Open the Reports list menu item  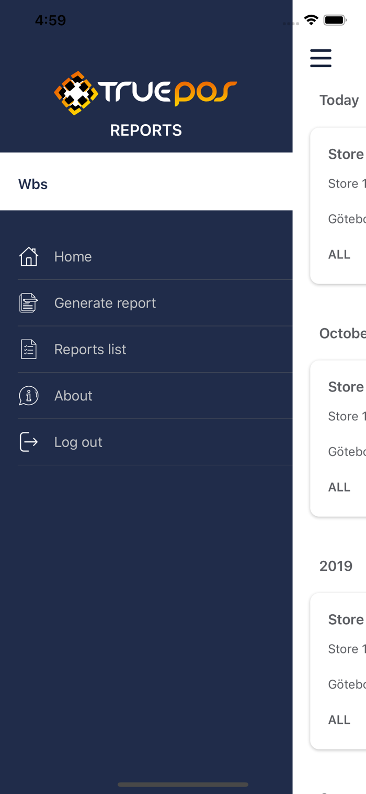(155, 349)
